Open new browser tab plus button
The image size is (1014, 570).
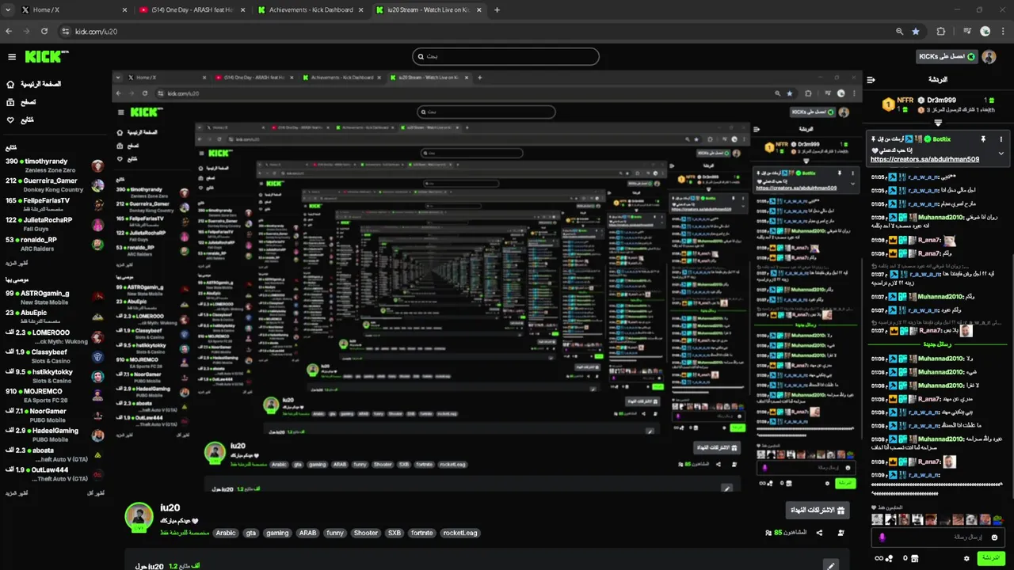(x=497, y=10)
